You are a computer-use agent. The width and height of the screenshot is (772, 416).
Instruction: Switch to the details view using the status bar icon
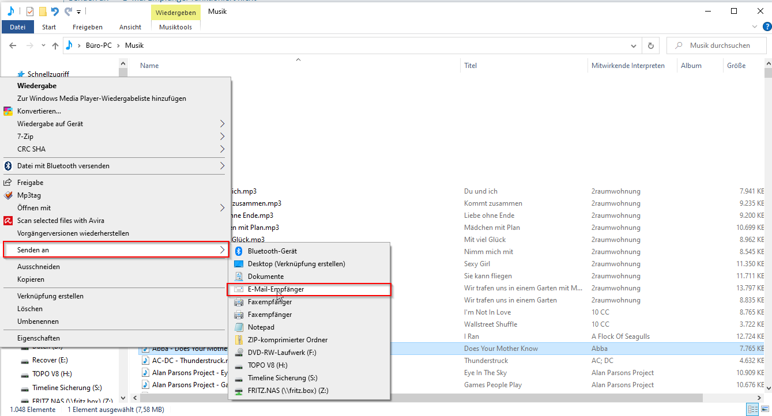click(752, 410)
